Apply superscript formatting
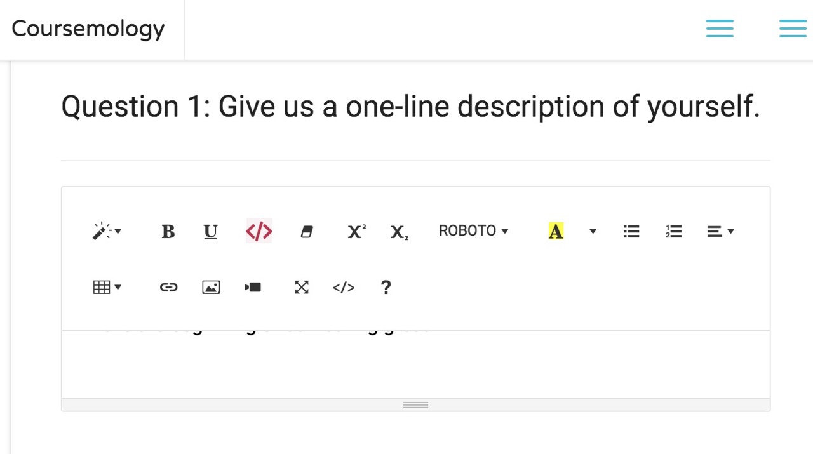The width and height of the screenshot is (813, 454). (x=355, y=231)
